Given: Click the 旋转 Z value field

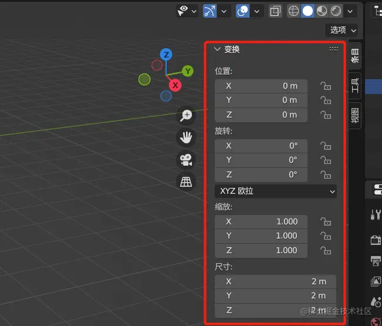Looking at the screenshot, I should (261, 175).
